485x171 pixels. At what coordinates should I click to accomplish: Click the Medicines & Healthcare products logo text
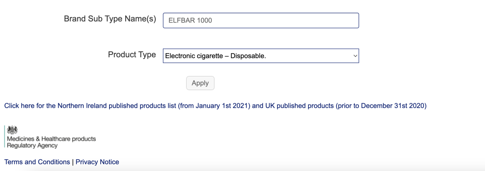[51, 139]
